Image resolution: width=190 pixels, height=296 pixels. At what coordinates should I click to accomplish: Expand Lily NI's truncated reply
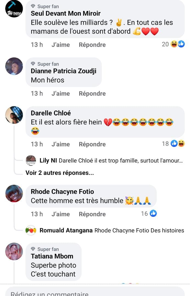[x=111, y=160]
